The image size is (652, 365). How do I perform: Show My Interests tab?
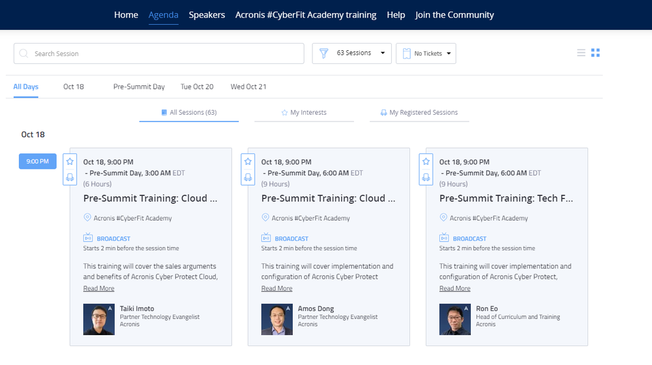304,112
